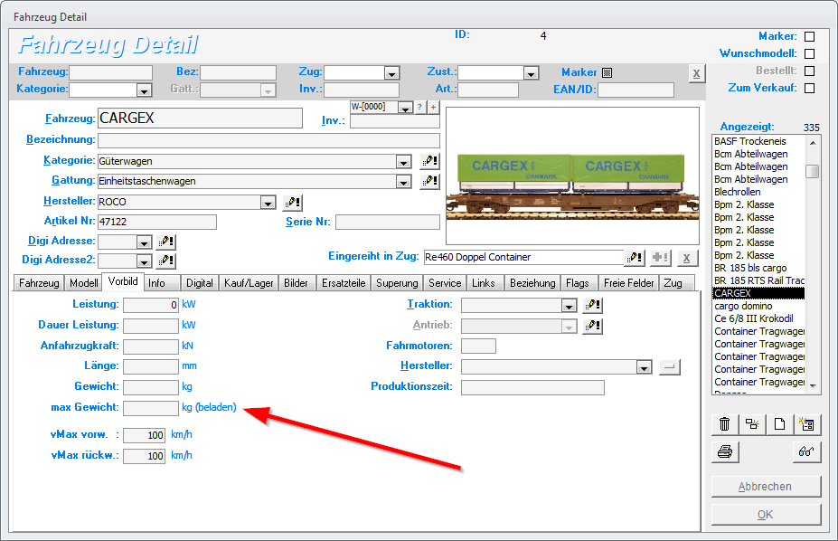
Task: Confirm with the OK button
Action: coord(766,514)
